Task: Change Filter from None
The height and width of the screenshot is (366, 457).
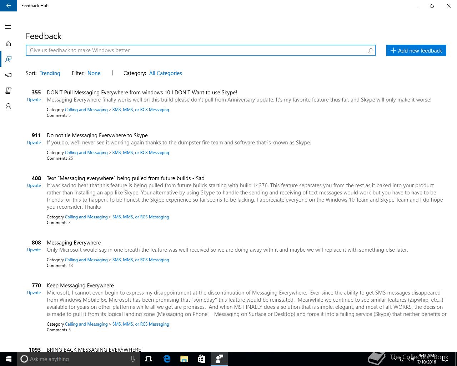Action: 94,73
